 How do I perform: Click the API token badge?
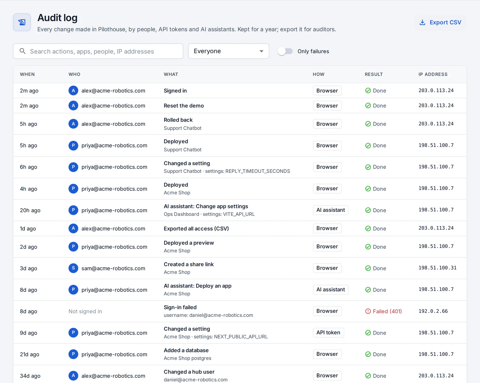(328, 333)
